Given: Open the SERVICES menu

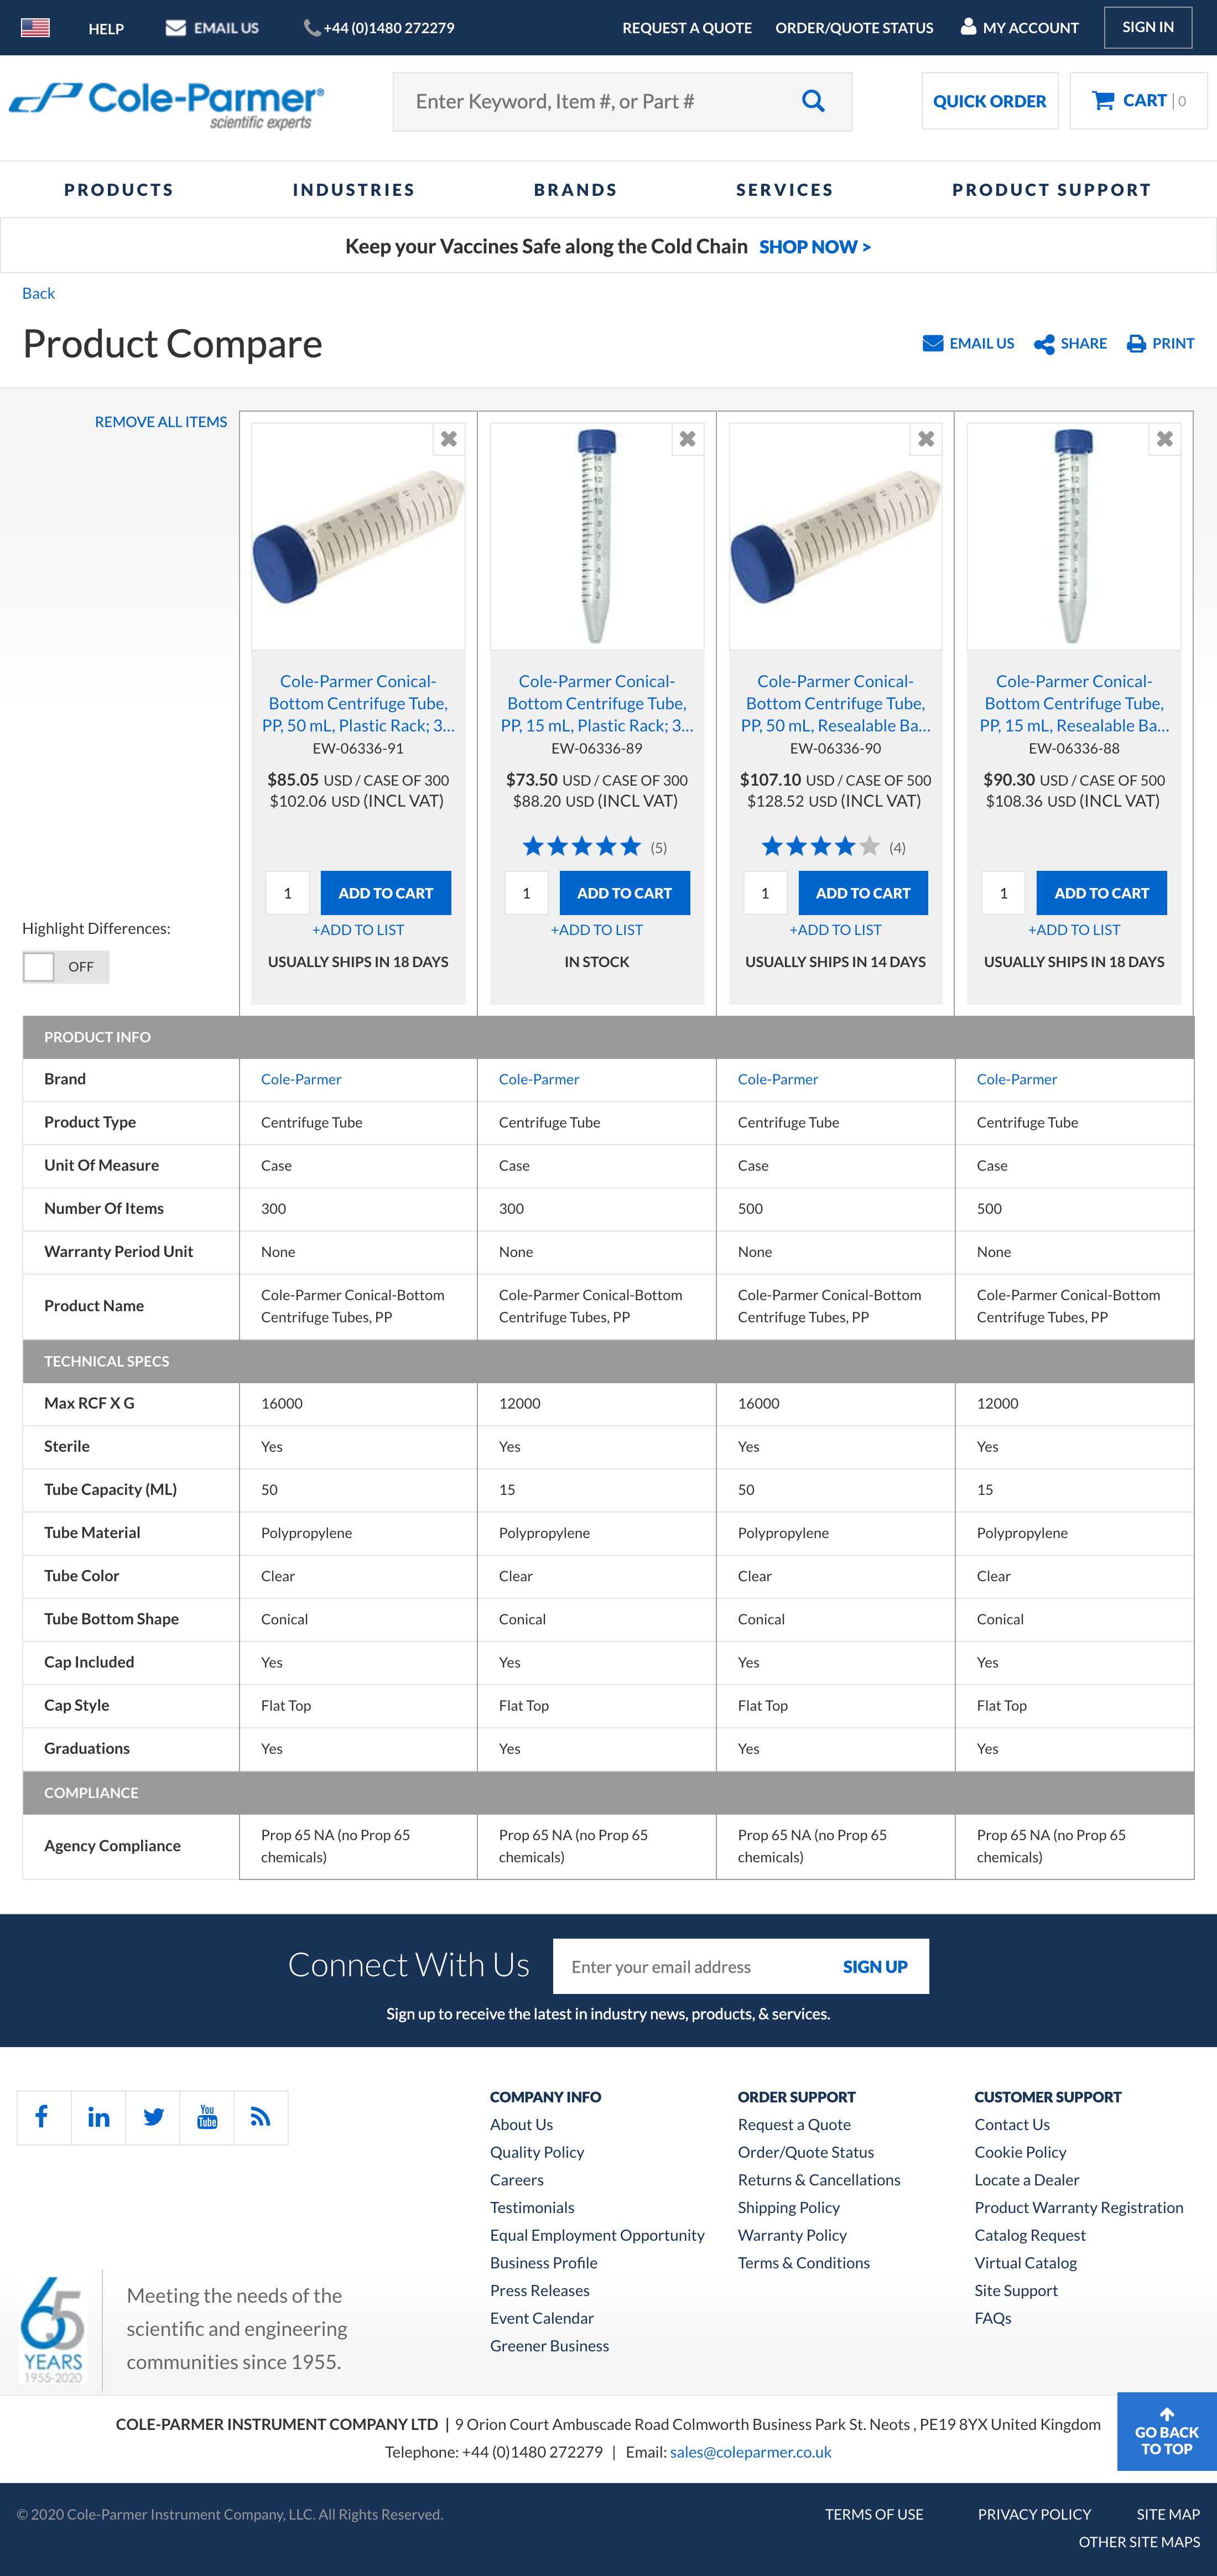Looking at the screenshot, I should [784, 189].
